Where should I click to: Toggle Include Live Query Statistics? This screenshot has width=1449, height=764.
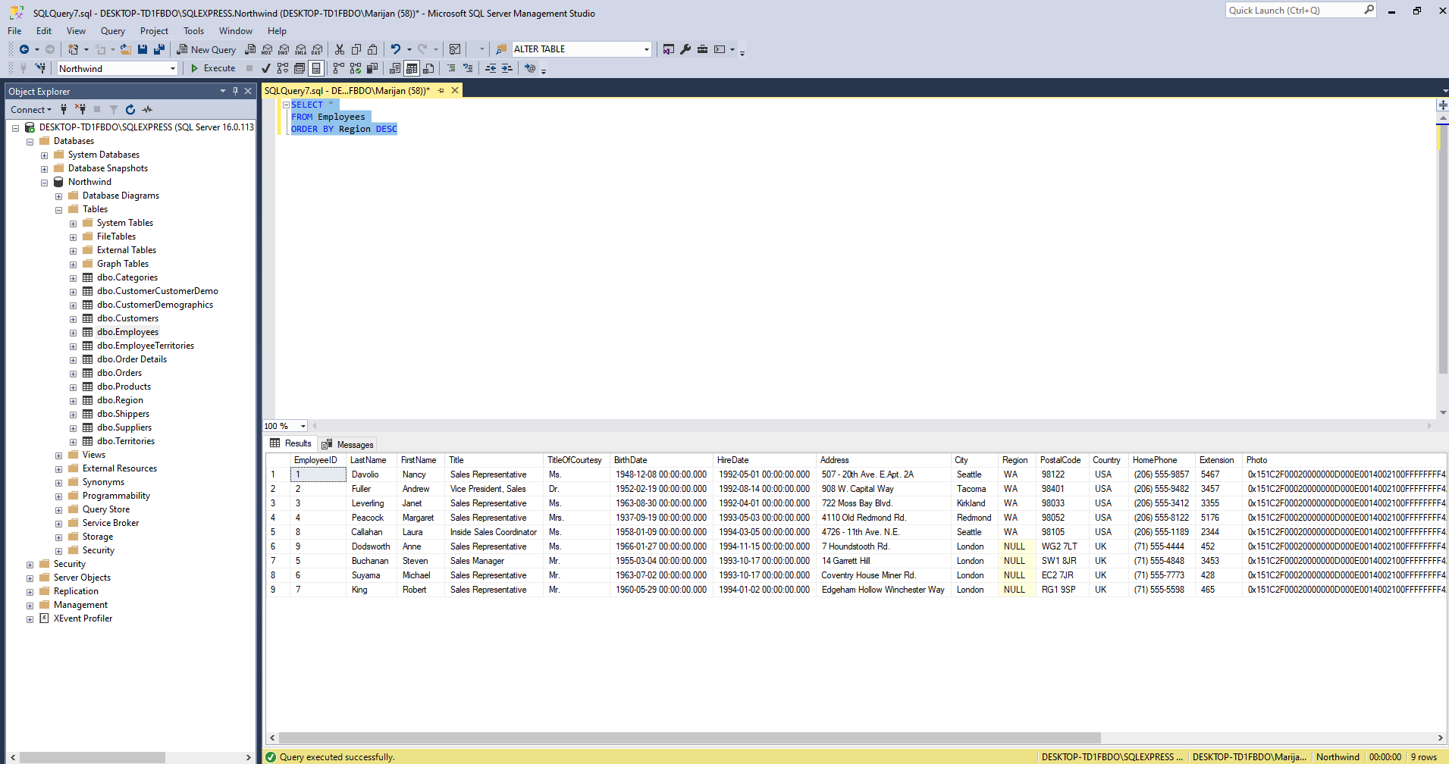click(x=356, y=68)
